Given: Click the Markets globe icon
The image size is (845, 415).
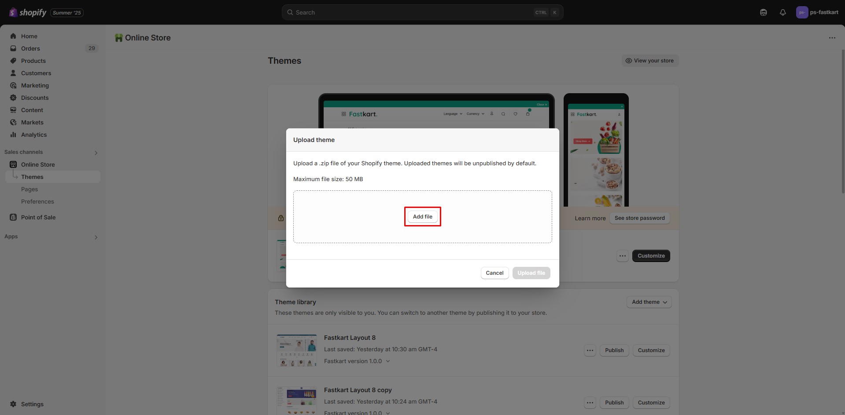Looking at the screenshot, I should click(13, 122).
